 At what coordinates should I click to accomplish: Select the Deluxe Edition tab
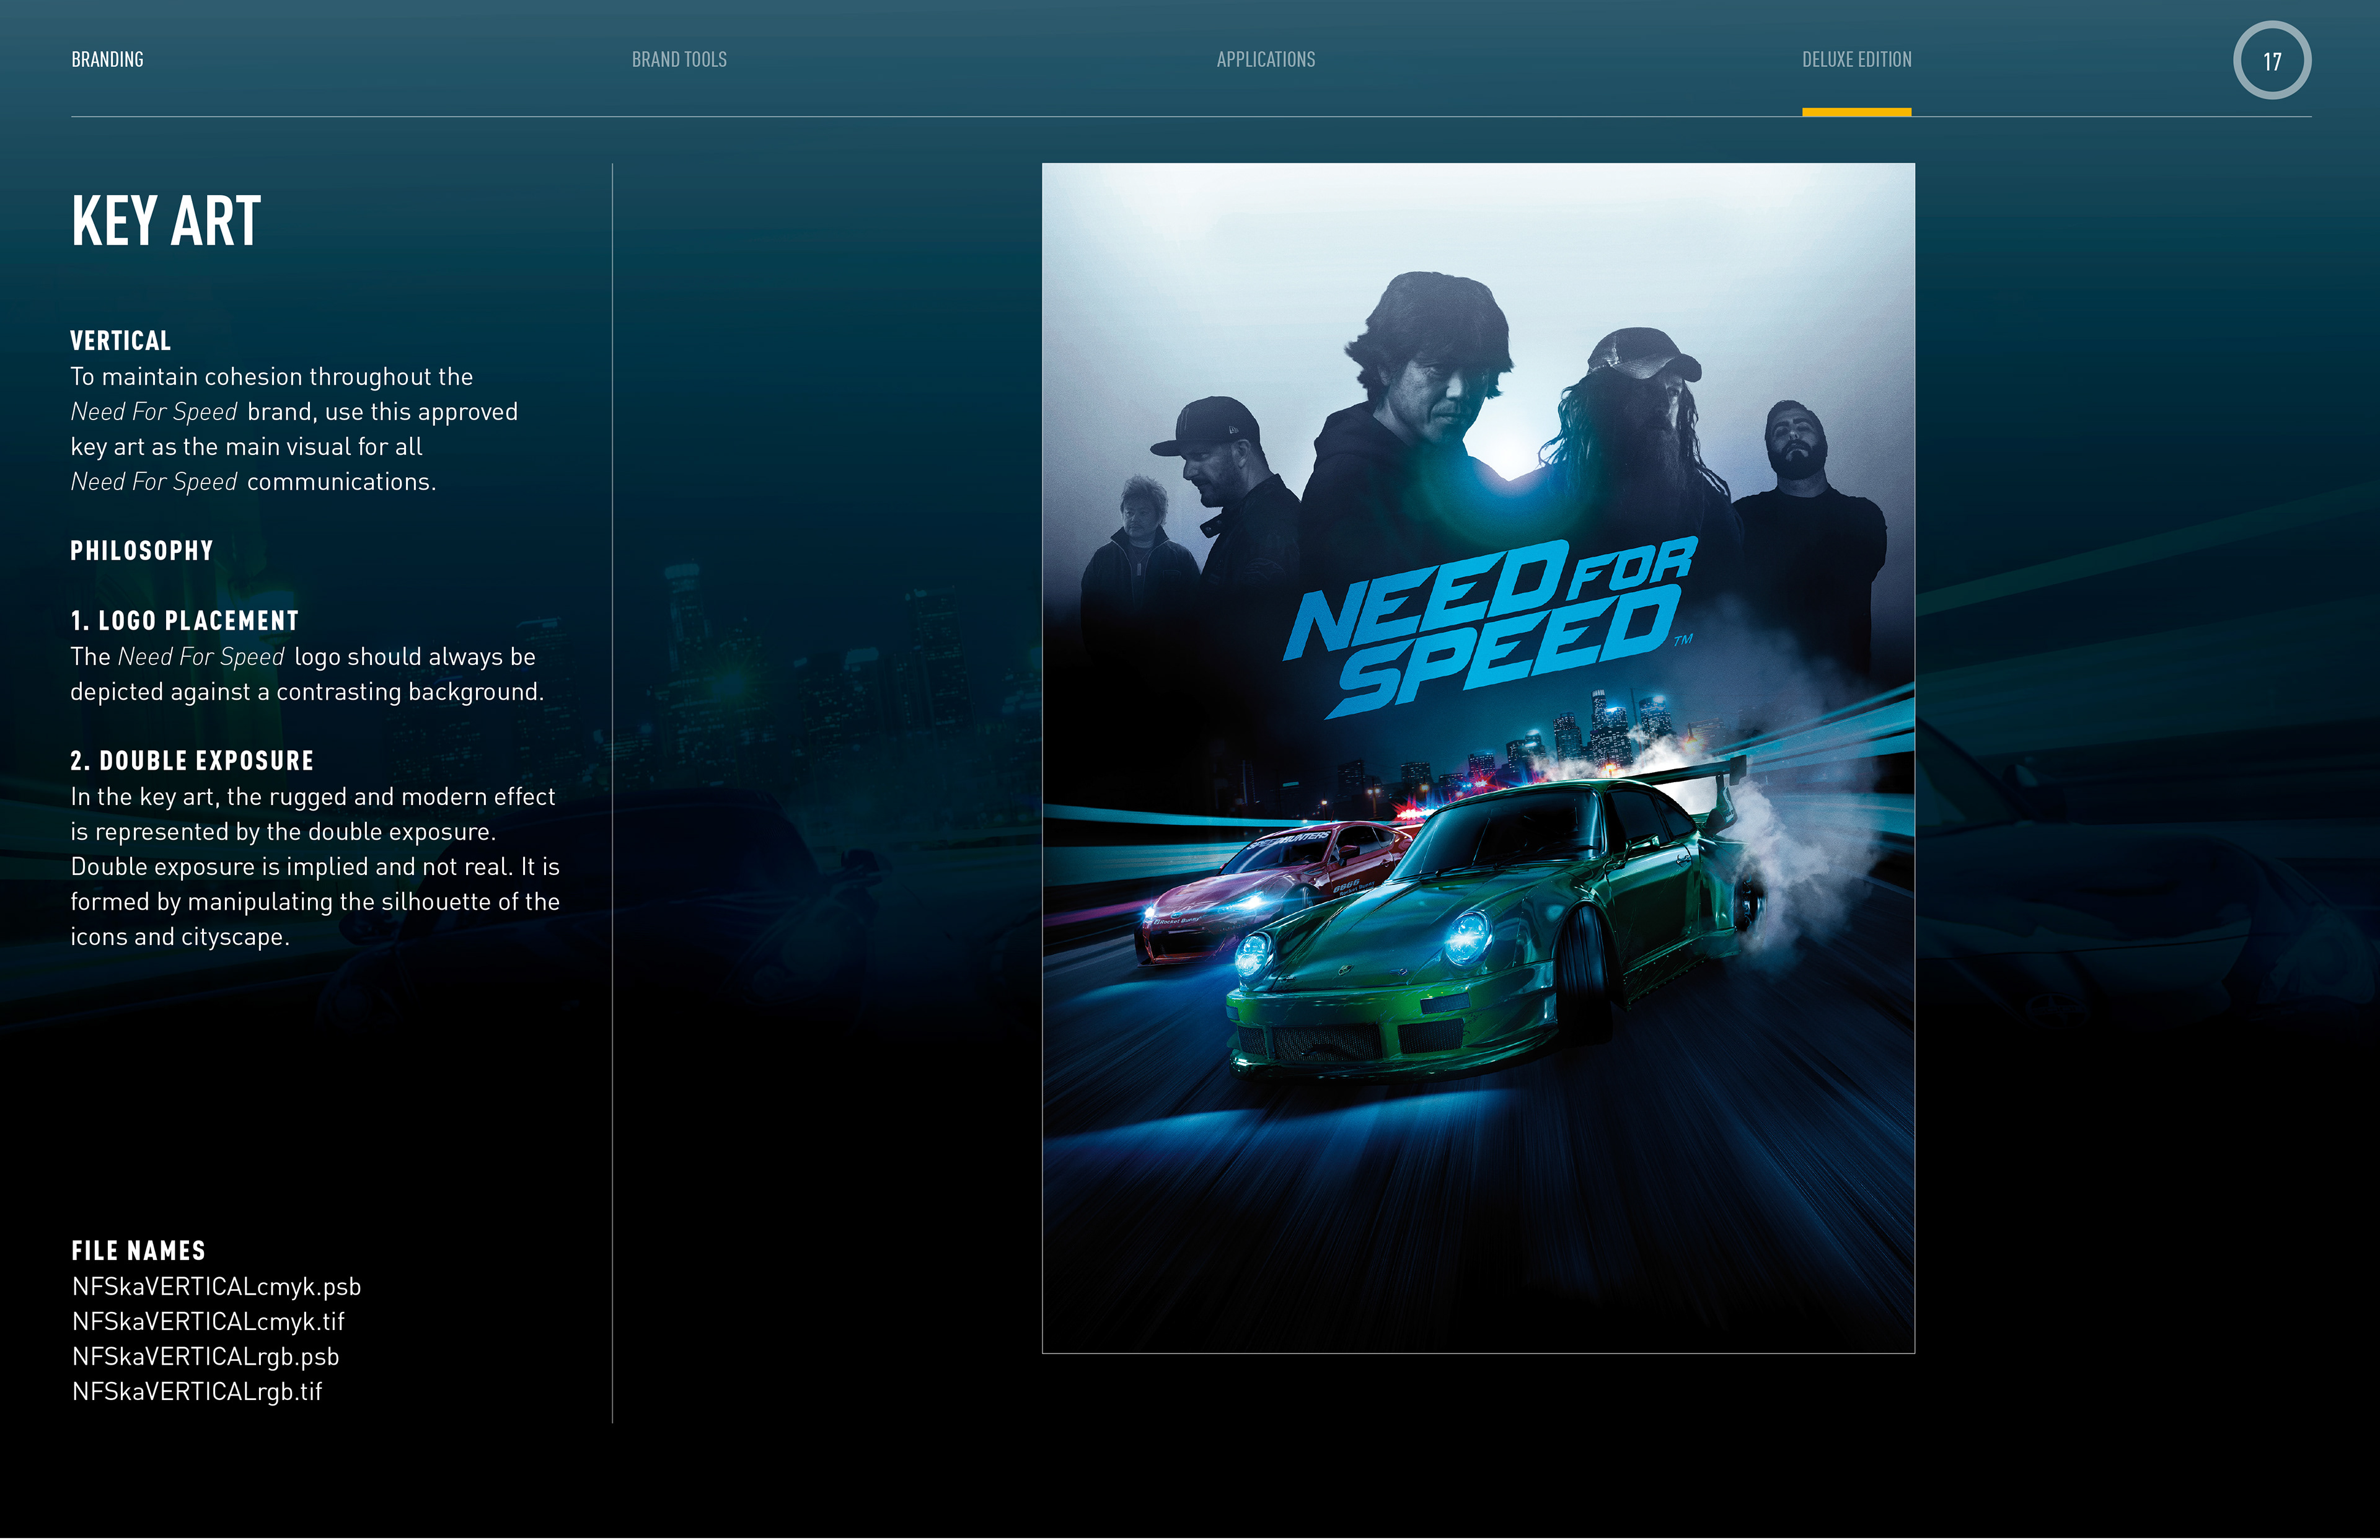pos(1856,60)
